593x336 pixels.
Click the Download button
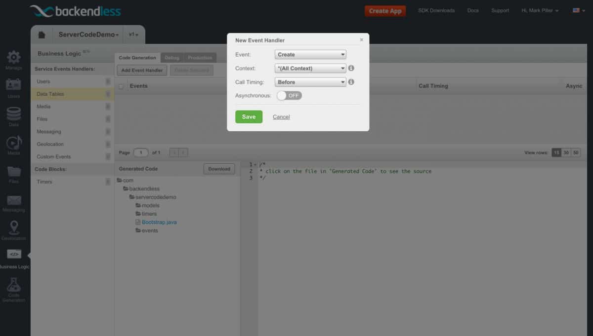click(x=219, y=169)
